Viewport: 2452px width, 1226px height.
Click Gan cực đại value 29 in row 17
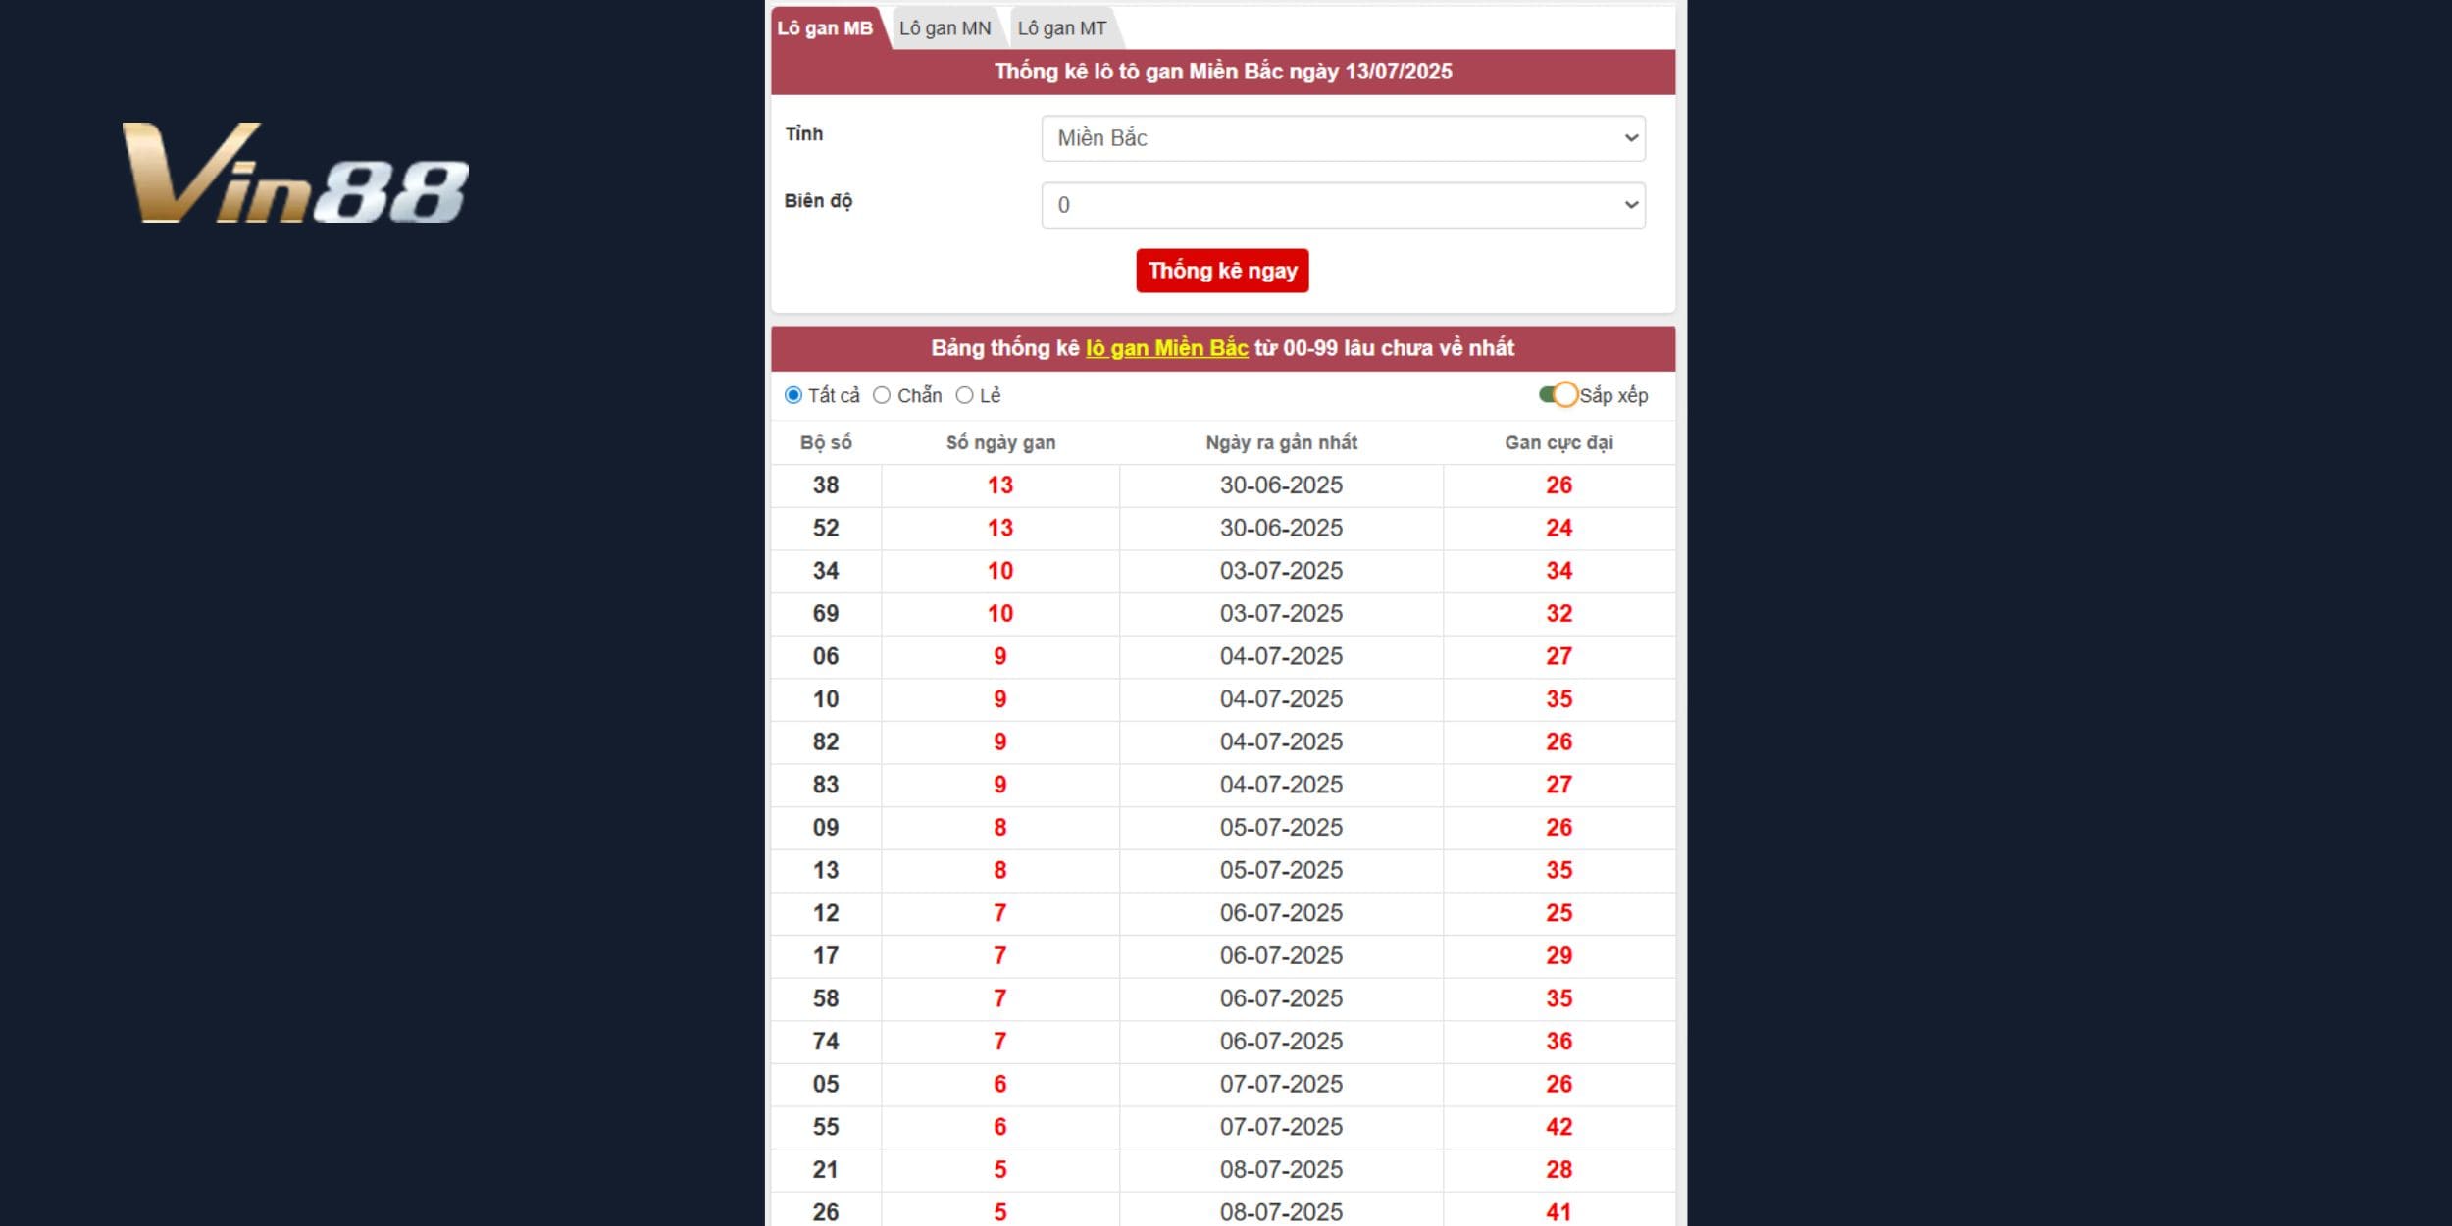coord(1558,956)
